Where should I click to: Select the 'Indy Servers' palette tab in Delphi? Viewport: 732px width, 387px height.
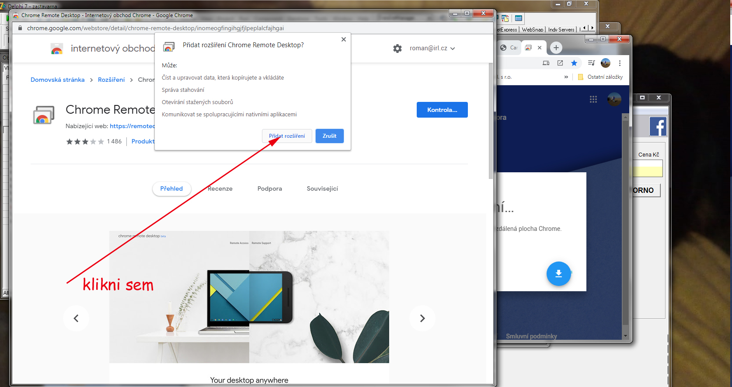[x=561, y=29]
